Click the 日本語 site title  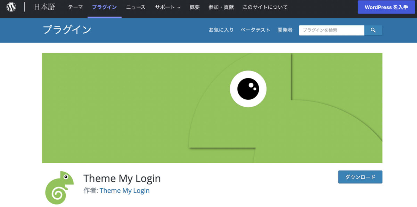(44, 7)
